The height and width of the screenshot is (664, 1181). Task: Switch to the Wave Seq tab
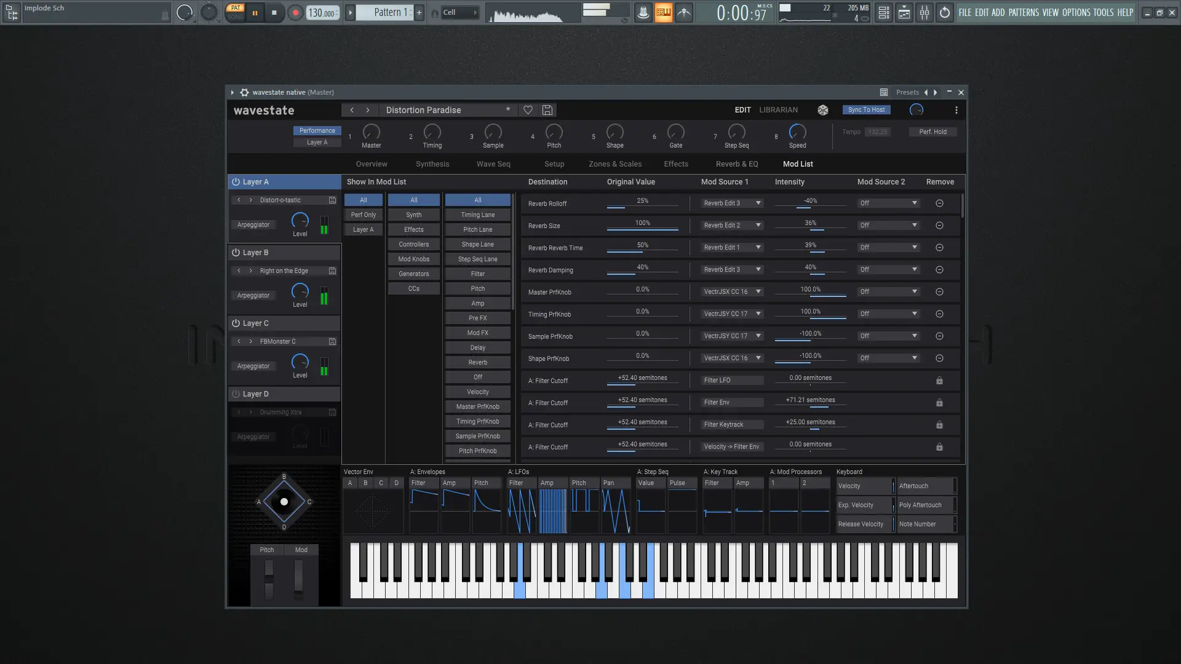tap(493, 164)
